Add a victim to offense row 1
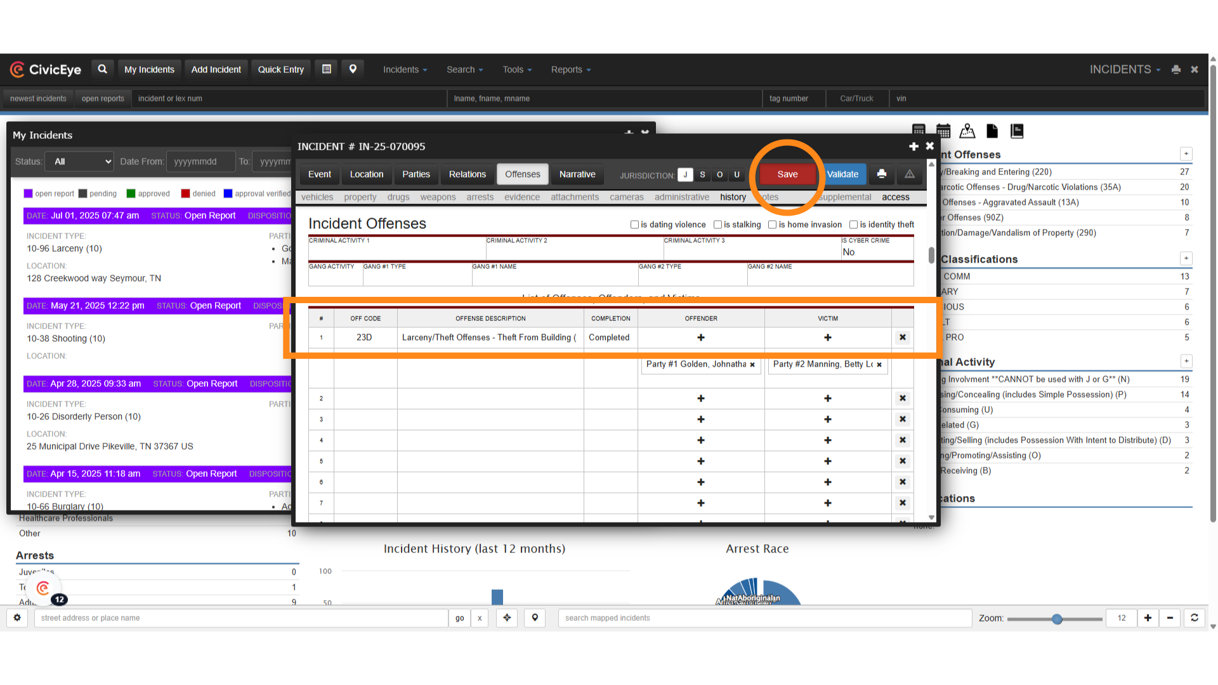 828,337
